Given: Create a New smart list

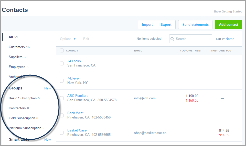Looking at the screenshot, I should click(x=48, y=139).
